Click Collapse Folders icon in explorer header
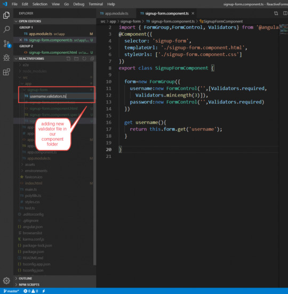Image resolution: width=288 pixels, height=294 pixels. tap(92, 59)
